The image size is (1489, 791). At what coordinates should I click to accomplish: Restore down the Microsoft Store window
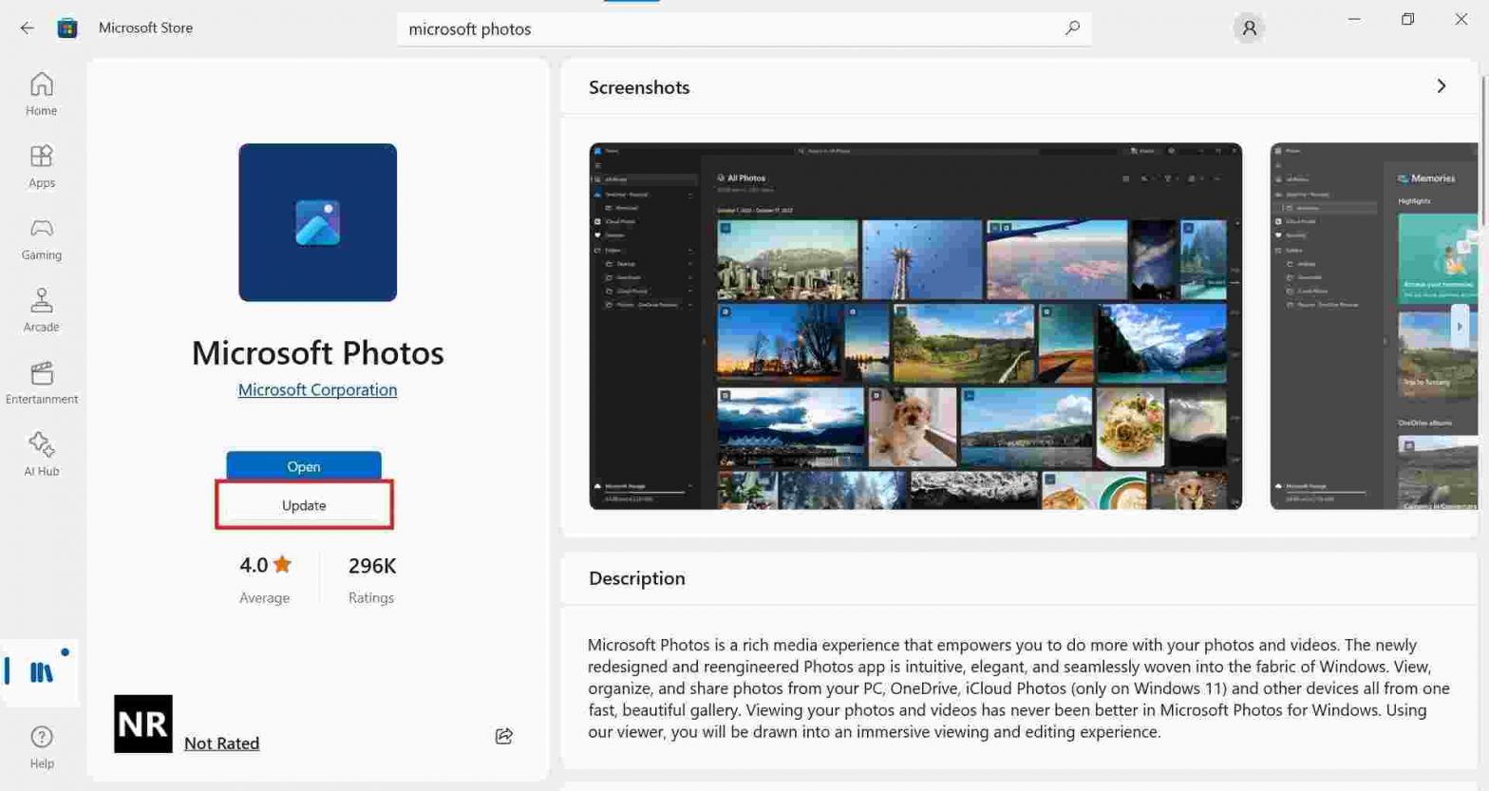(1407, 19)
